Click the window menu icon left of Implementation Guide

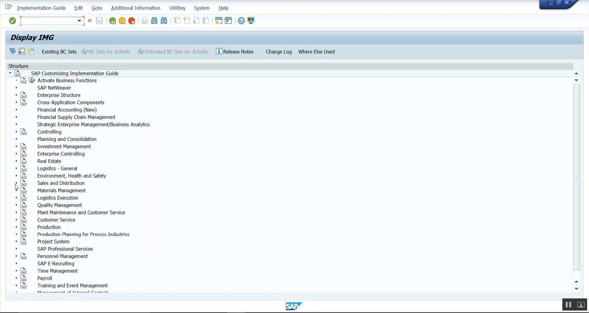click(x=8, y=7)
